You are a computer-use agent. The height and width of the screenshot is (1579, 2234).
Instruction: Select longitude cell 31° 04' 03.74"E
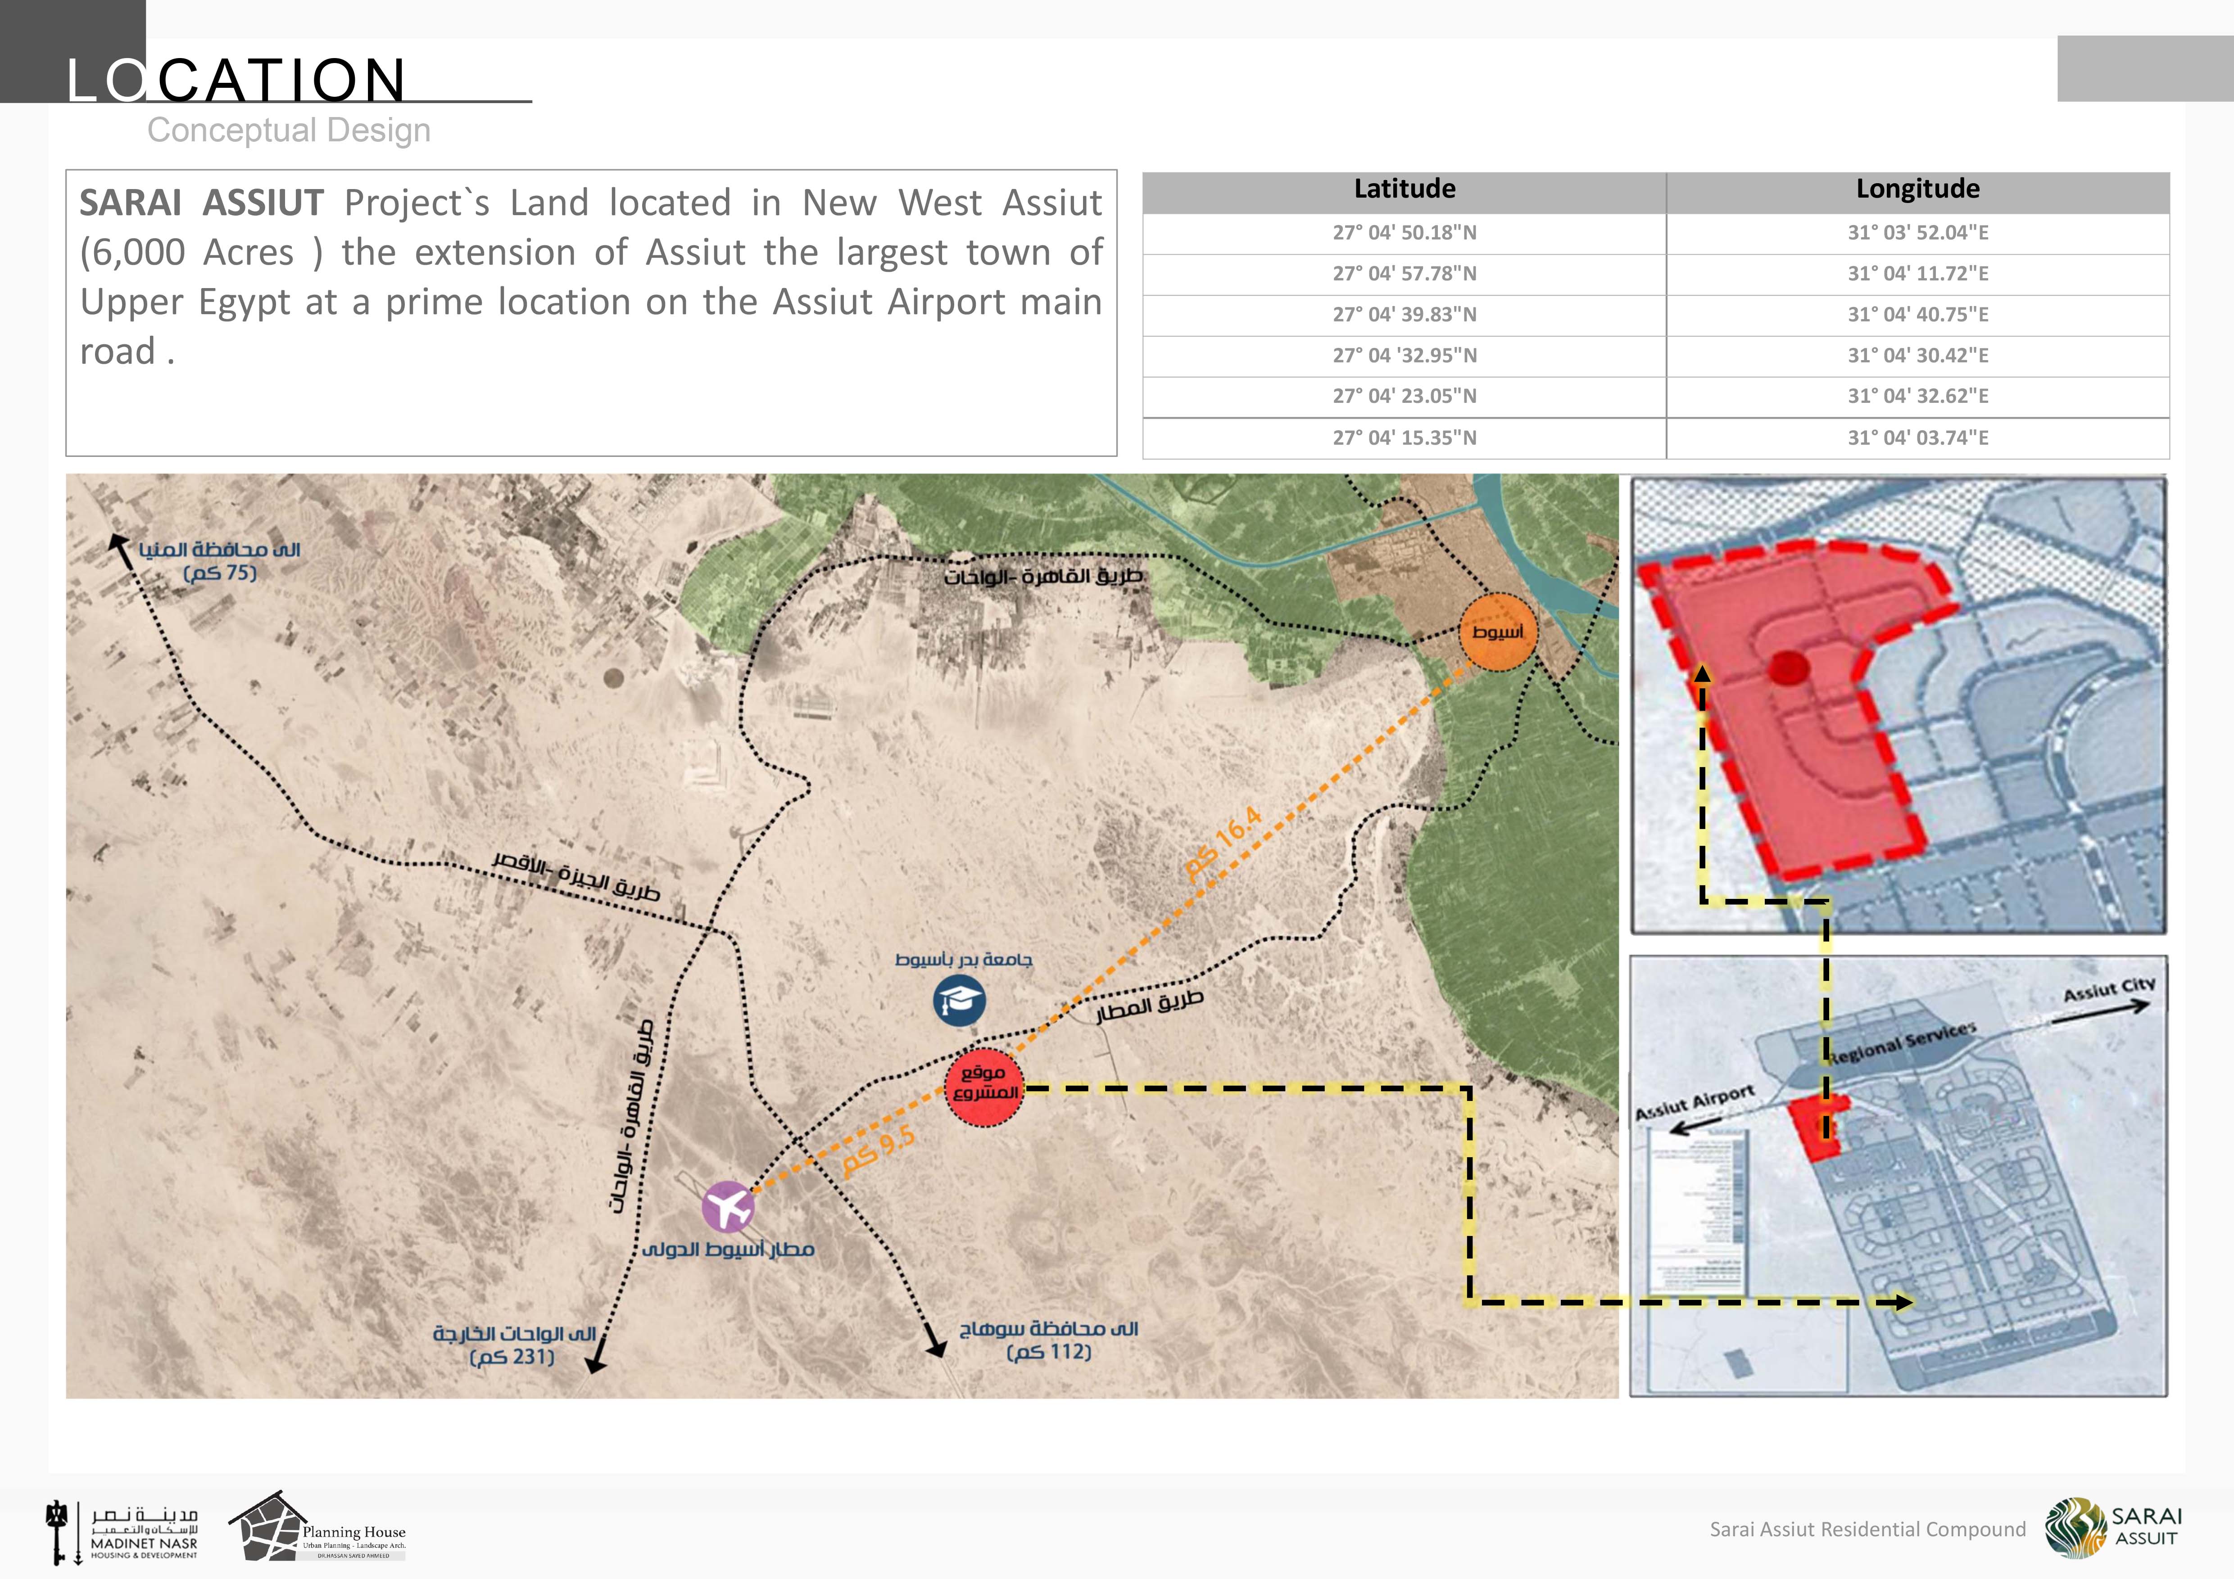[1918, 438]
